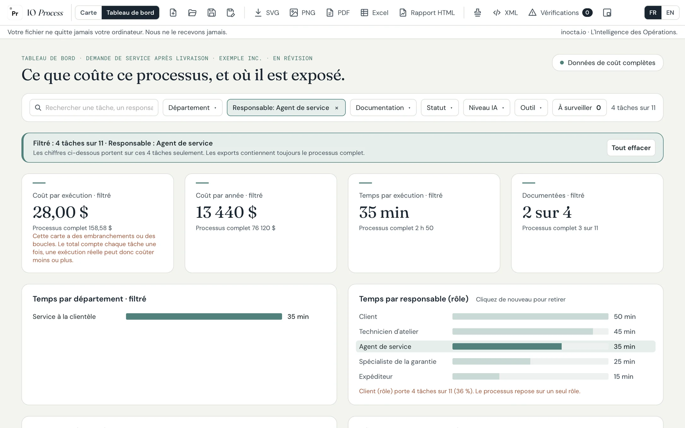Screen dimensions: 685x428
Task: Click the 13 440 $ yearly cost
Action: [226, 212]
